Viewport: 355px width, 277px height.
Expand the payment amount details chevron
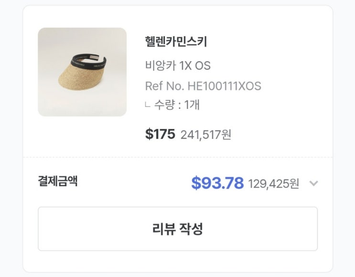click(313, 183)
